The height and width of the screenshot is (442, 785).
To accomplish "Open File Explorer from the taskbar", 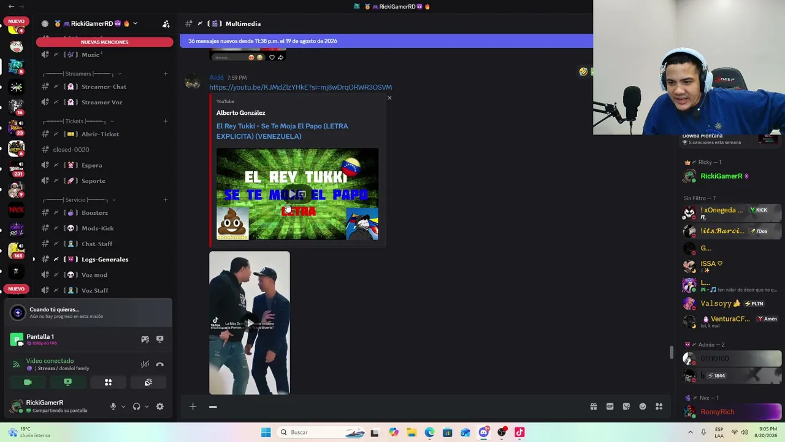I will (x=412, y=432).
